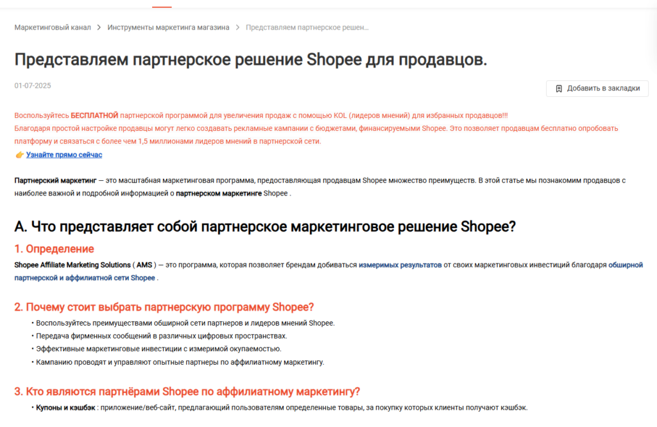Click the current breadcrumb Представляем партнерское решен…

[x=307, y=28]
